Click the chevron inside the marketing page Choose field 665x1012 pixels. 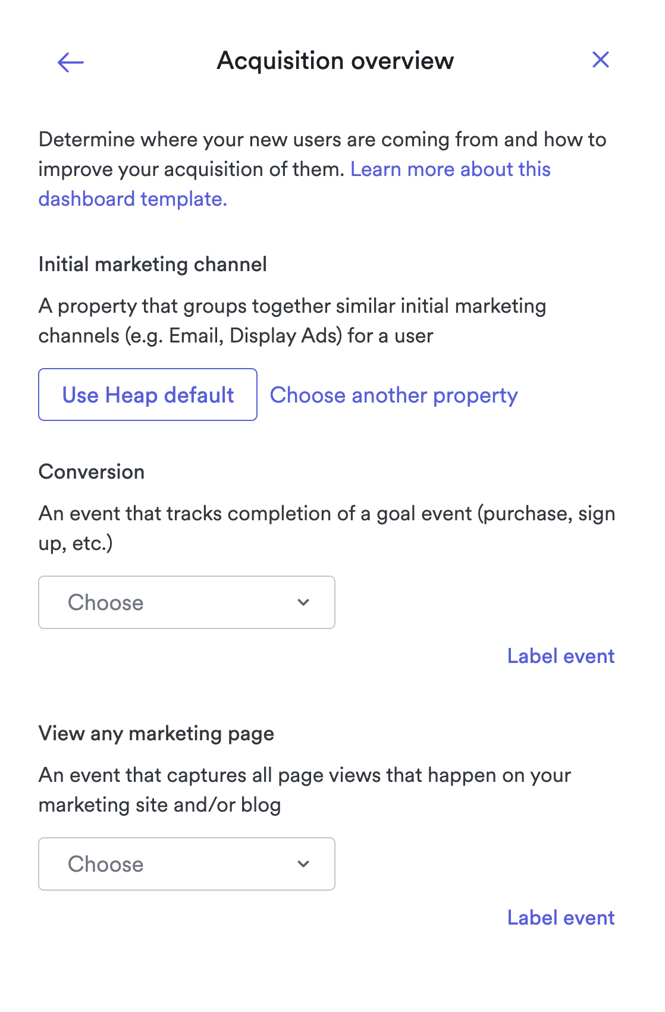[x=303, y=864]
